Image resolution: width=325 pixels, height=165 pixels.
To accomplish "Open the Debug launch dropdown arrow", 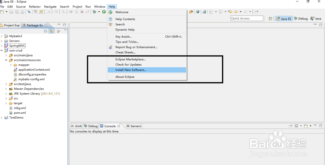I will point(99,12).
